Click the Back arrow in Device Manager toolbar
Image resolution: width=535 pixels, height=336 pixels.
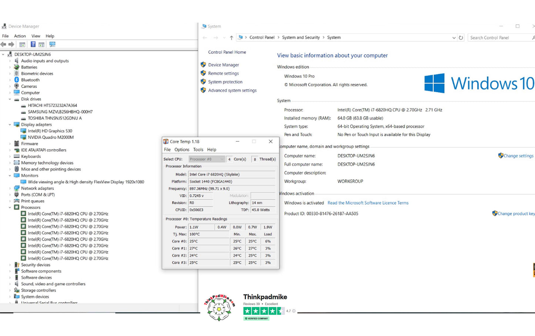click(x=3, y=44)
